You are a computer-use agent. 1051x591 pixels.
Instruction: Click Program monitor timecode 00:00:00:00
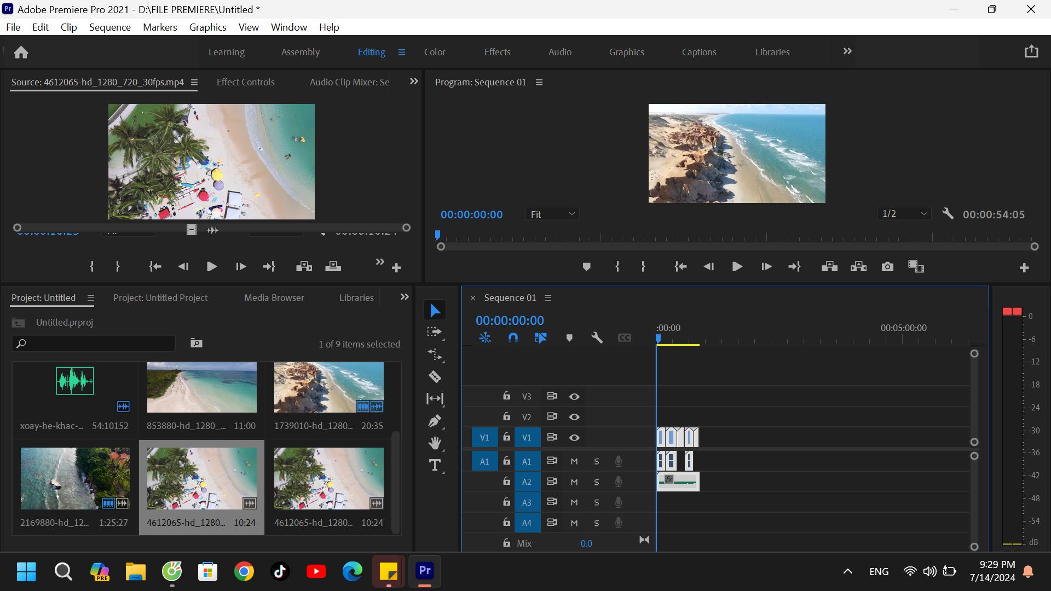pyautogui.click(x=471, y=215)
